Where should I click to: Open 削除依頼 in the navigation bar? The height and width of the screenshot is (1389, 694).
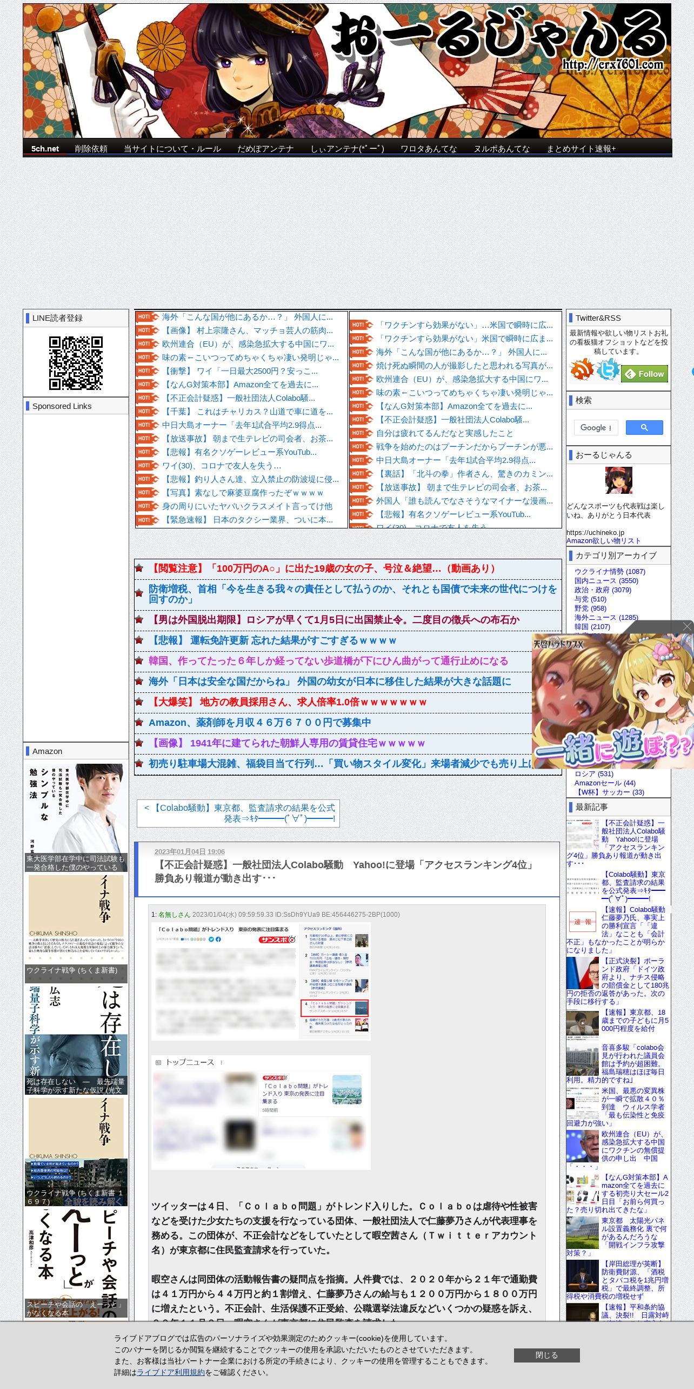coord(91,148)
